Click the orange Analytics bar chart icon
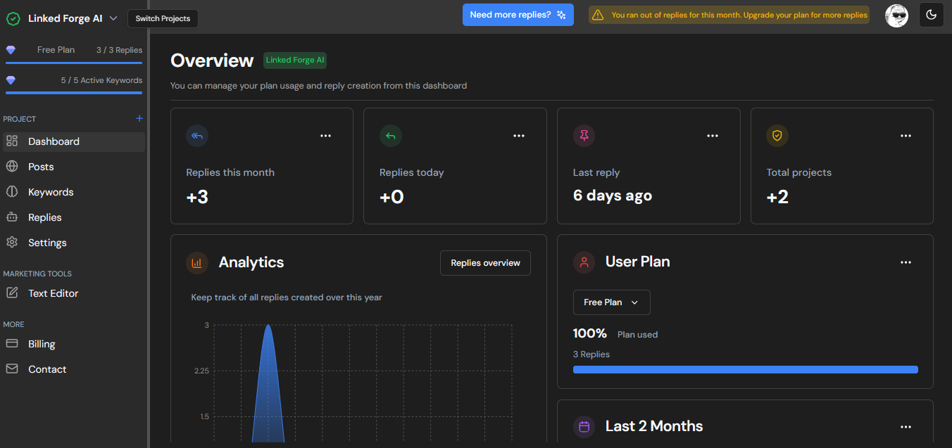 (197, 263)
